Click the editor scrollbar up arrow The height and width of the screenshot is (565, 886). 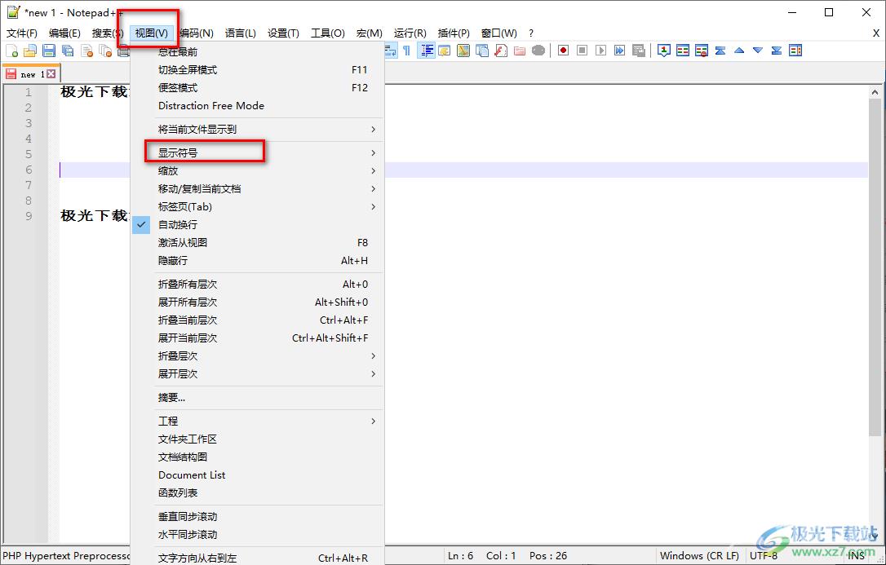(x=875, y=92)
